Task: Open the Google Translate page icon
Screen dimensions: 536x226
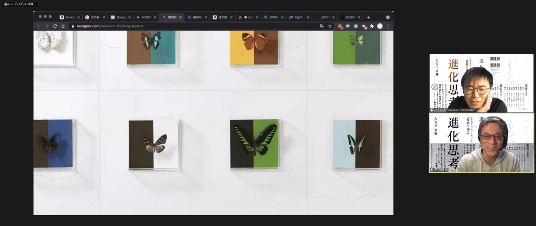Action: pyautogui.click(x=322, y=26)
